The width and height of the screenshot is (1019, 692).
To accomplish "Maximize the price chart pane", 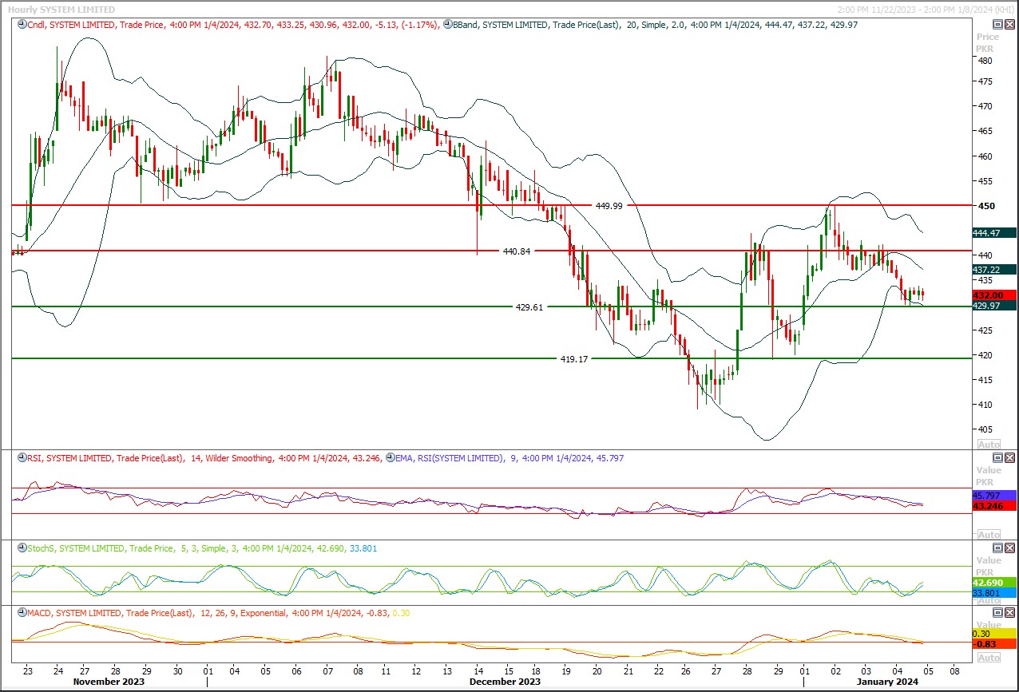I will [997, 25].
